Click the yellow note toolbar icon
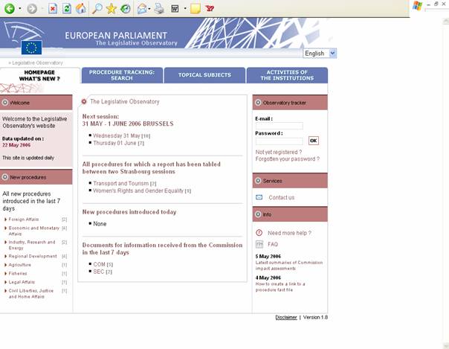The width and height of the screenshot is (449, 349). pos(196,9)
